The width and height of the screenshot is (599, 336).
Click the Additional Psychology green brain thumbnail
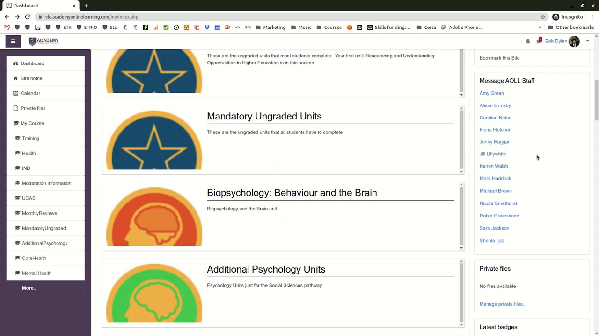click(x=154, y=293)
